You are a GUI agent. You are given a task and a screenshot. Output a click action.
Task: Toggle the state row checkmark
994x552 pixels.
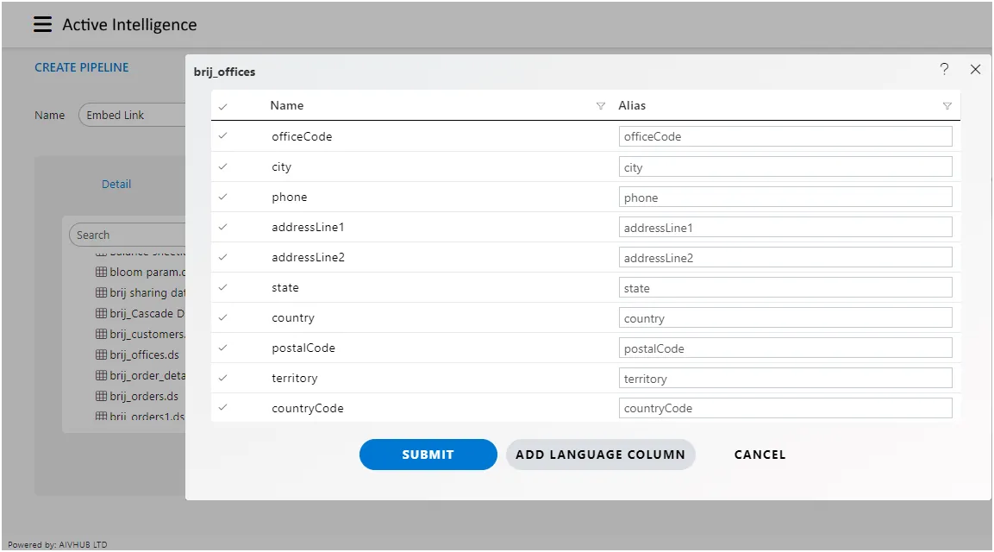click(x=222, y=287)
